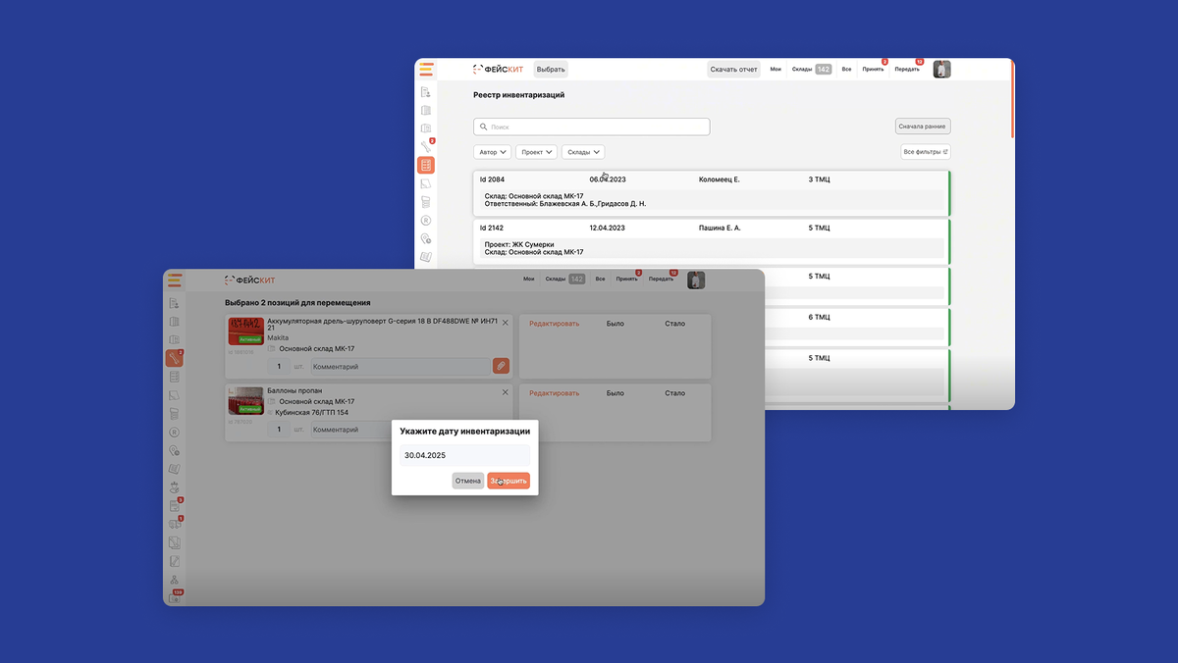Open the hamburger menu in the registry window

tap(426, 69)
